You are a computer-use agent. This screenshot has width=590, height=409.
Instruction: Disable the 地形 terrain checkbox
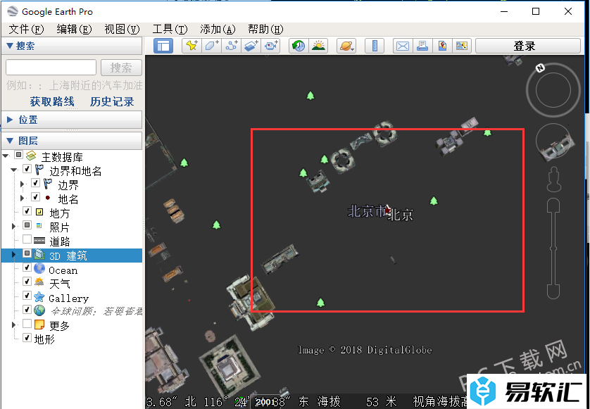[x=27, y=337]
